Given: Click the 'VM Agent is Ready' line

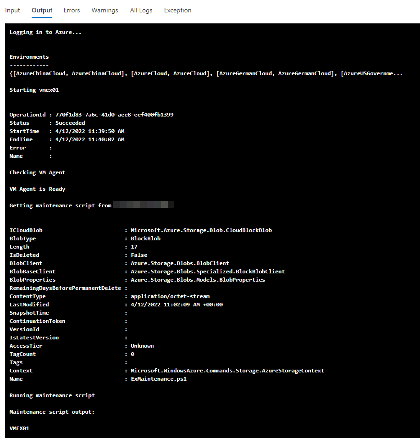Looking at the screenshot, I should tap(38, 189).
